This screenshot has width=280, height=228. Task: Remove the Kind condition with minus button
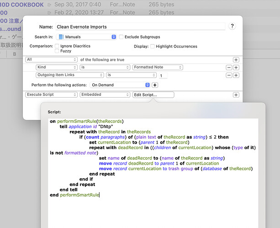tap(228, 67)
